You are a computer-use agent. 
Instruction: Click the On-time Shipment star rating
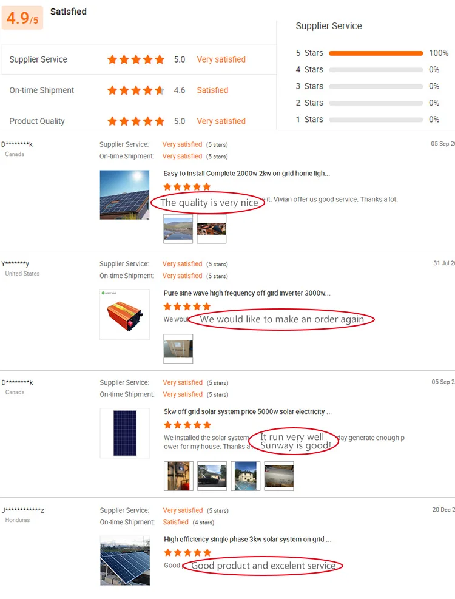tap(136, 90)
